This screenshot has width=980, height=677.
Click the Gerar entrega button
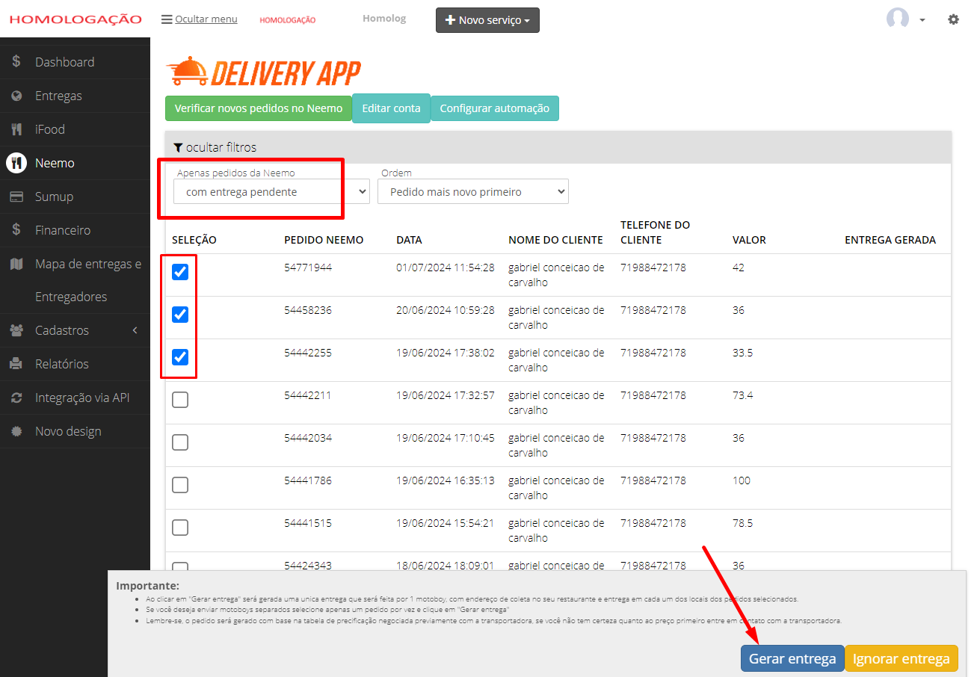792,658
